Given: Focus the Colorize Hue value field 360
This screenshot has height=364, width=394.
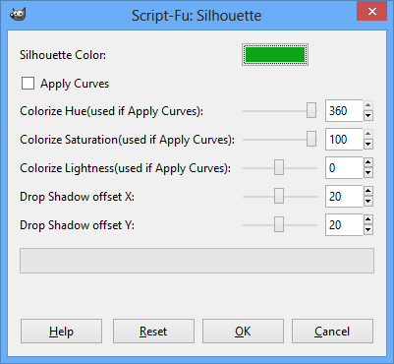Looking at the screenshot, I should (x=344, y=111).
